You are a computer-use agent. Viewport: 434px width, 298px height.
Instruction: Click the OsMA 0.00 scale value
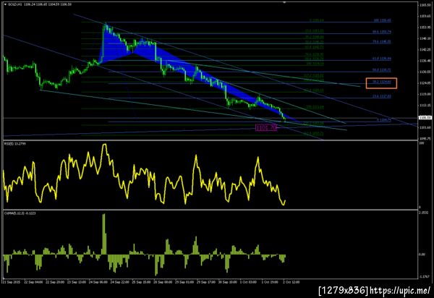[x=422, y=254]
